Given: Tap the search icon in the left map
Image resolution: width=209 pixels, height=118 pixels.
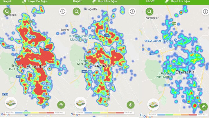Looking at the screenshot, I should coord(7,12).
